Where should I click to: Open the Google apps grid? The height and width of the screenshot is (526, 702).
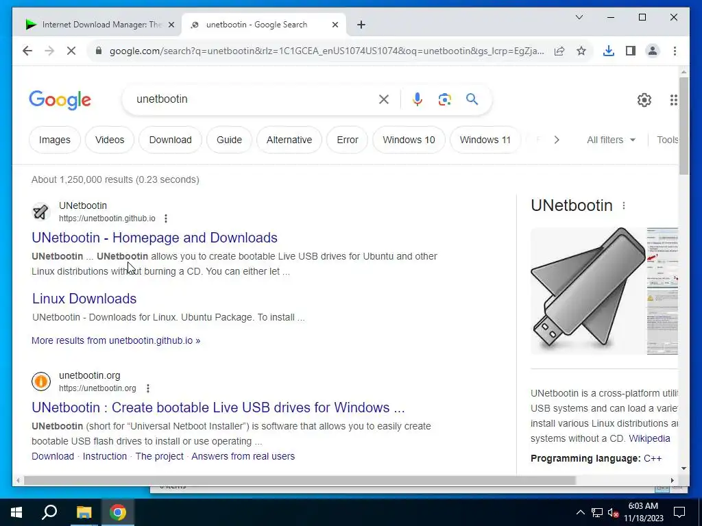673,100
